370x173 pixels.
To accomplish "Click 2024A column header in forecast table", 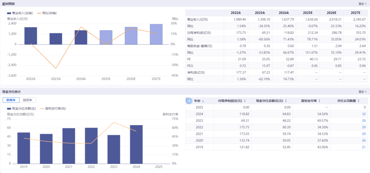I will pos(284,13).
